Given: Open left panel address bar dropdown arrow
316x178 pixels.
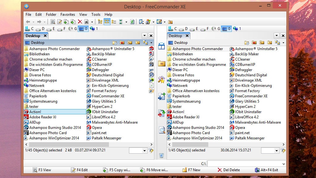Looking at the screenshot, I should point(151,43).
